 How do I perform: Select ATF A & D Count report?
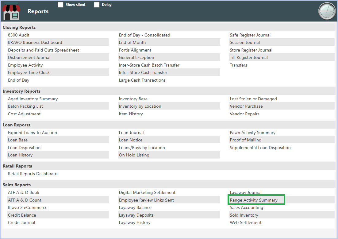click(24, 200)
